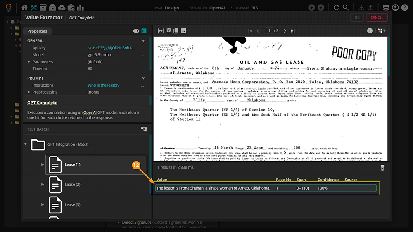Click the info icon in viewer toolbar

(370, 31)
